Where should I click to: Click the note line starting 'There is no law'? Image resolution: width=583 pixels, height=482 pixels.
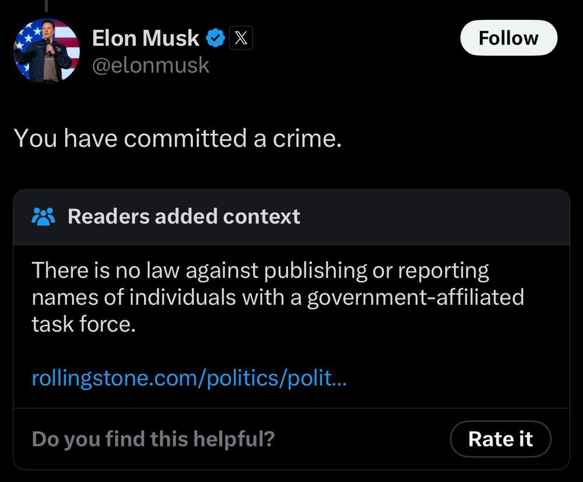pyautogui.click(x=260, y=270)
